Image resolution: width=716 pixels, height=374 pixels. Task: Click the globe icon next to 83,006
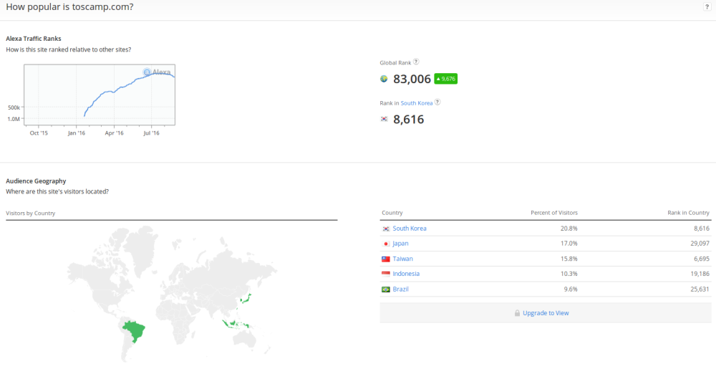point(384,79)
